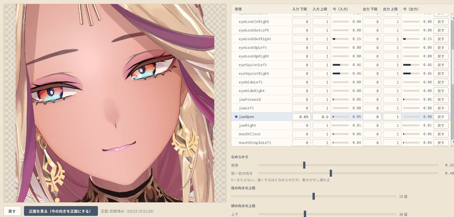Select the eyeLookOutRight row label

click(x=255, y=39)
